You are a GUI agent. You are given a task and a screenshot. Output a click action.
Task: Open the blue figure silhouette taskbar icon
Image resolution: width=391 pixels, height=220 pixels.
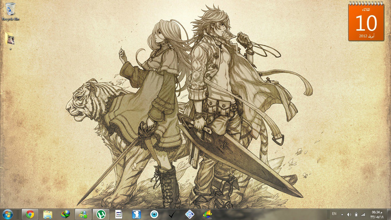coord(137,214)
